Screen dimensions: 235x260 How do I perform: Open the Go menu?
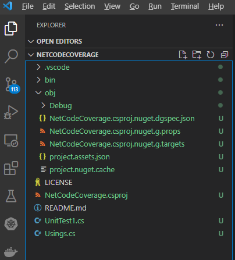[134, 6]
